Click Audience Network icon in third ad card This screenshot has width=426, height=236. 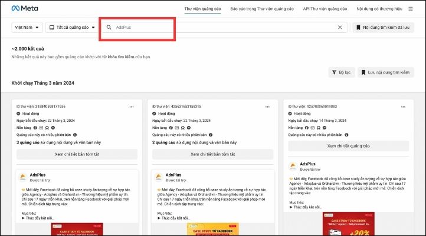[319, 128]
